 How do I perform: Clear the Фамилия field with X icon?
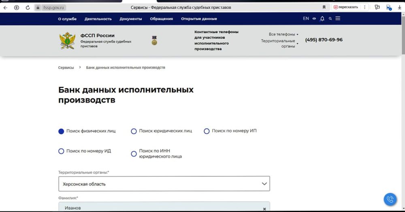pyautogui.click(x=264, y=209)
